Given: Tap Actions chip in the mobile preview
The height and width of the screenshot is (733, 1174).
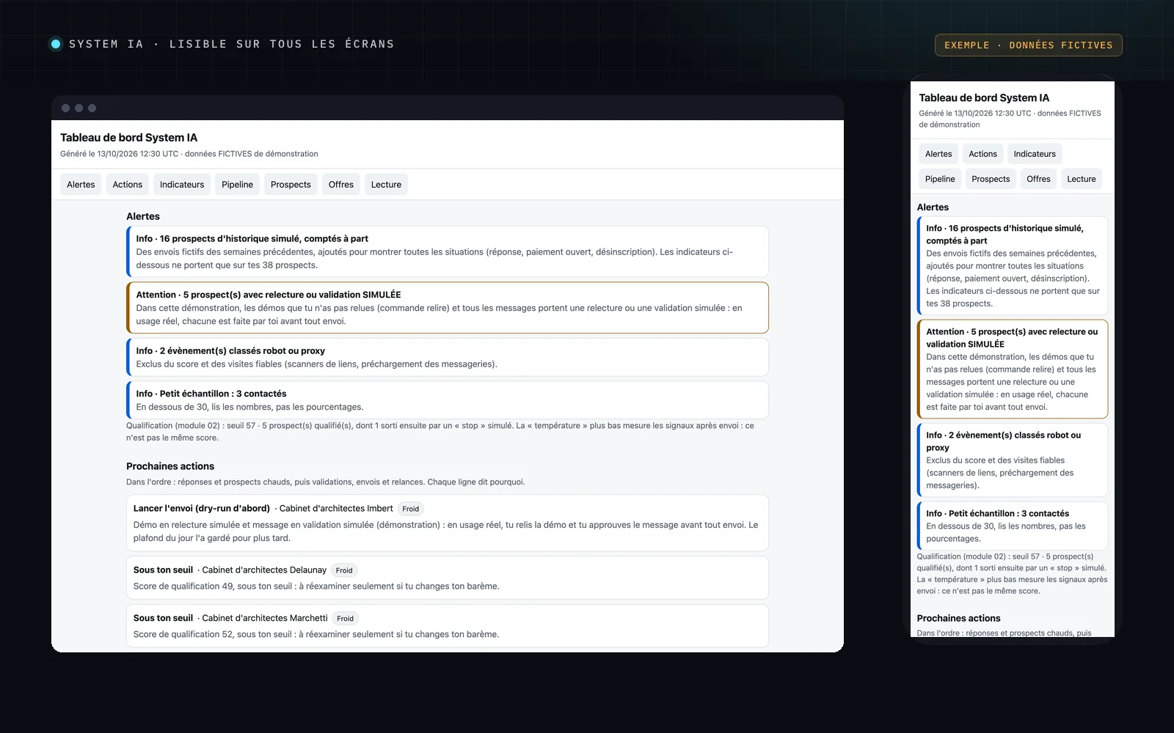Looking at the screenshot, I should [x=982, y=154].
